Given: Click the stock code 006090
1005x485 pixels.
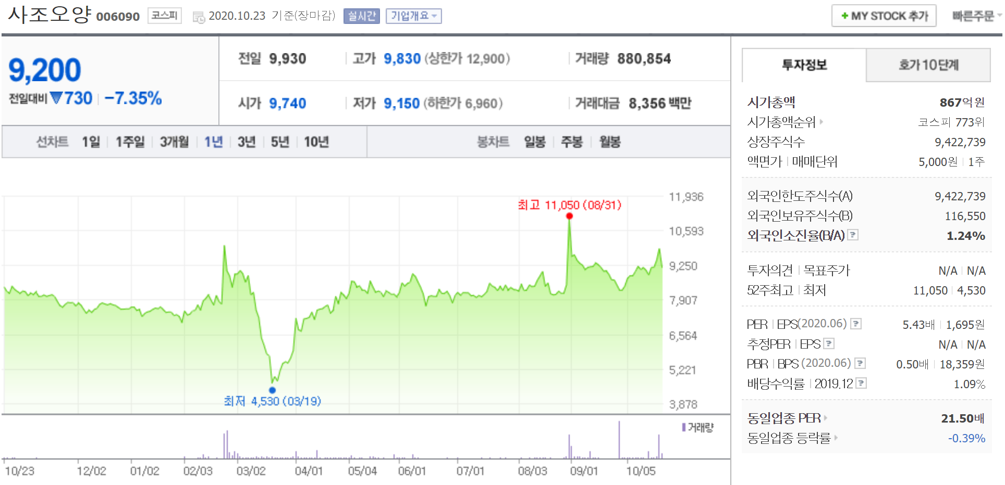Looking at the screenshot, I should pyautogui.click(x=118, y=17).
